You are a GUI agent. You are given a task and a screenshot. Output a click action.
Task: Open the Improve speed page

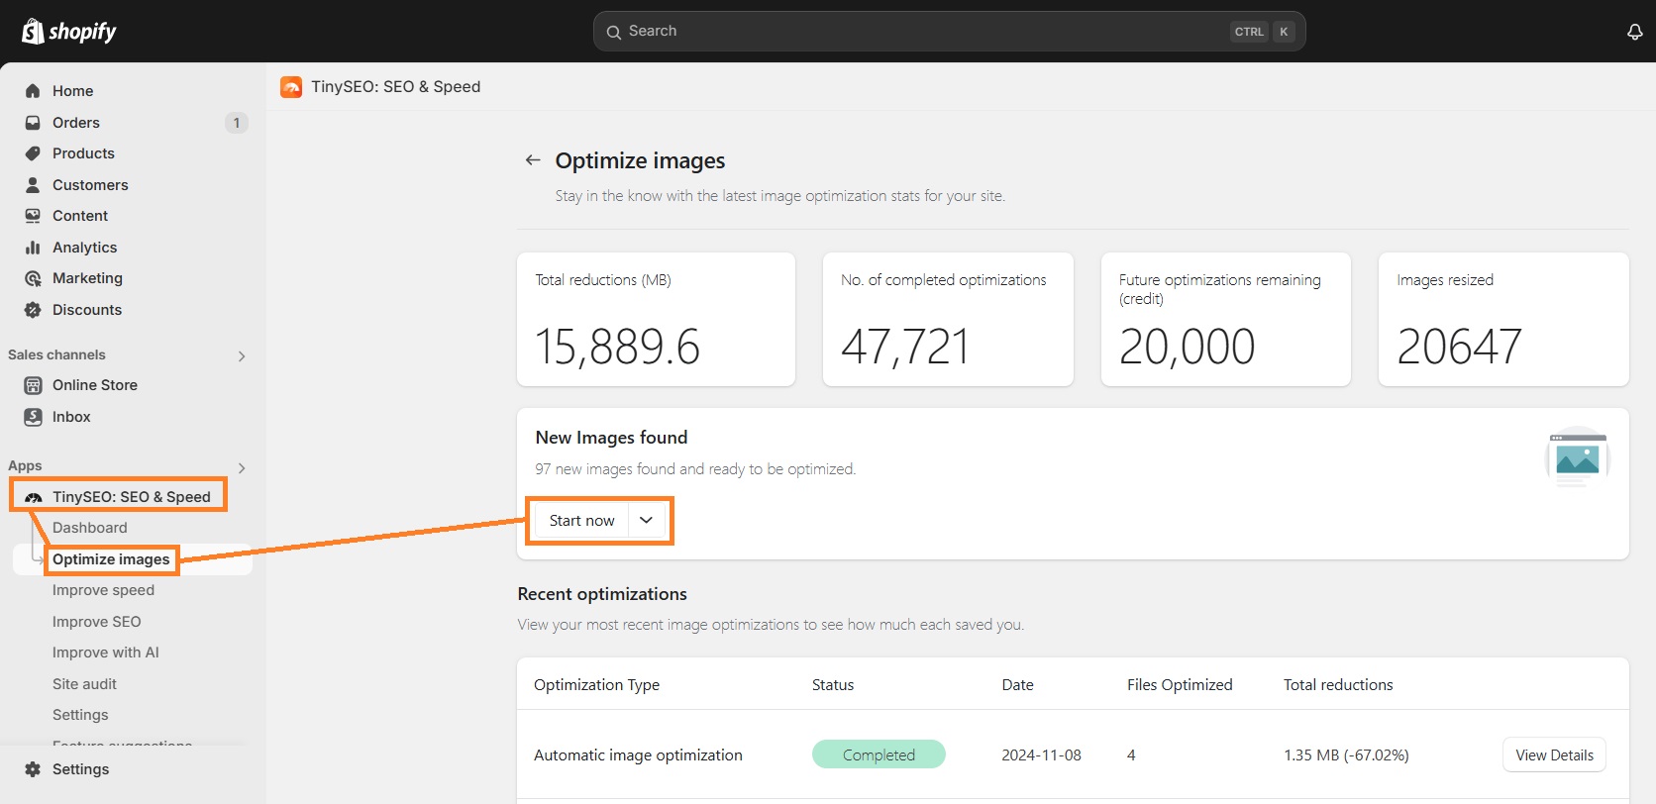(103, 590)
